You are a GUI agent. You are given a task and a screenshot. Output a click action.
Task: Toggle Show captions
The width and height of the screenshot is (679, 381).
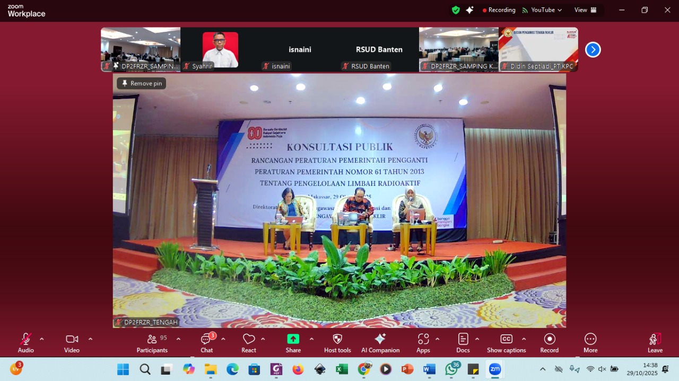point(506,343)
